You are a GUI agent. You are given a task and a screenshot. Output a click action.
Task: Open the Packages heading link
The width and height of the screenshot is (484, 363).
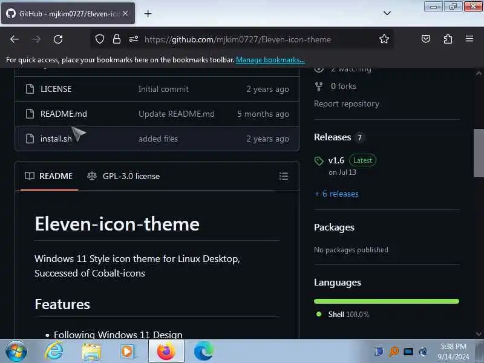tap(334, 227)
